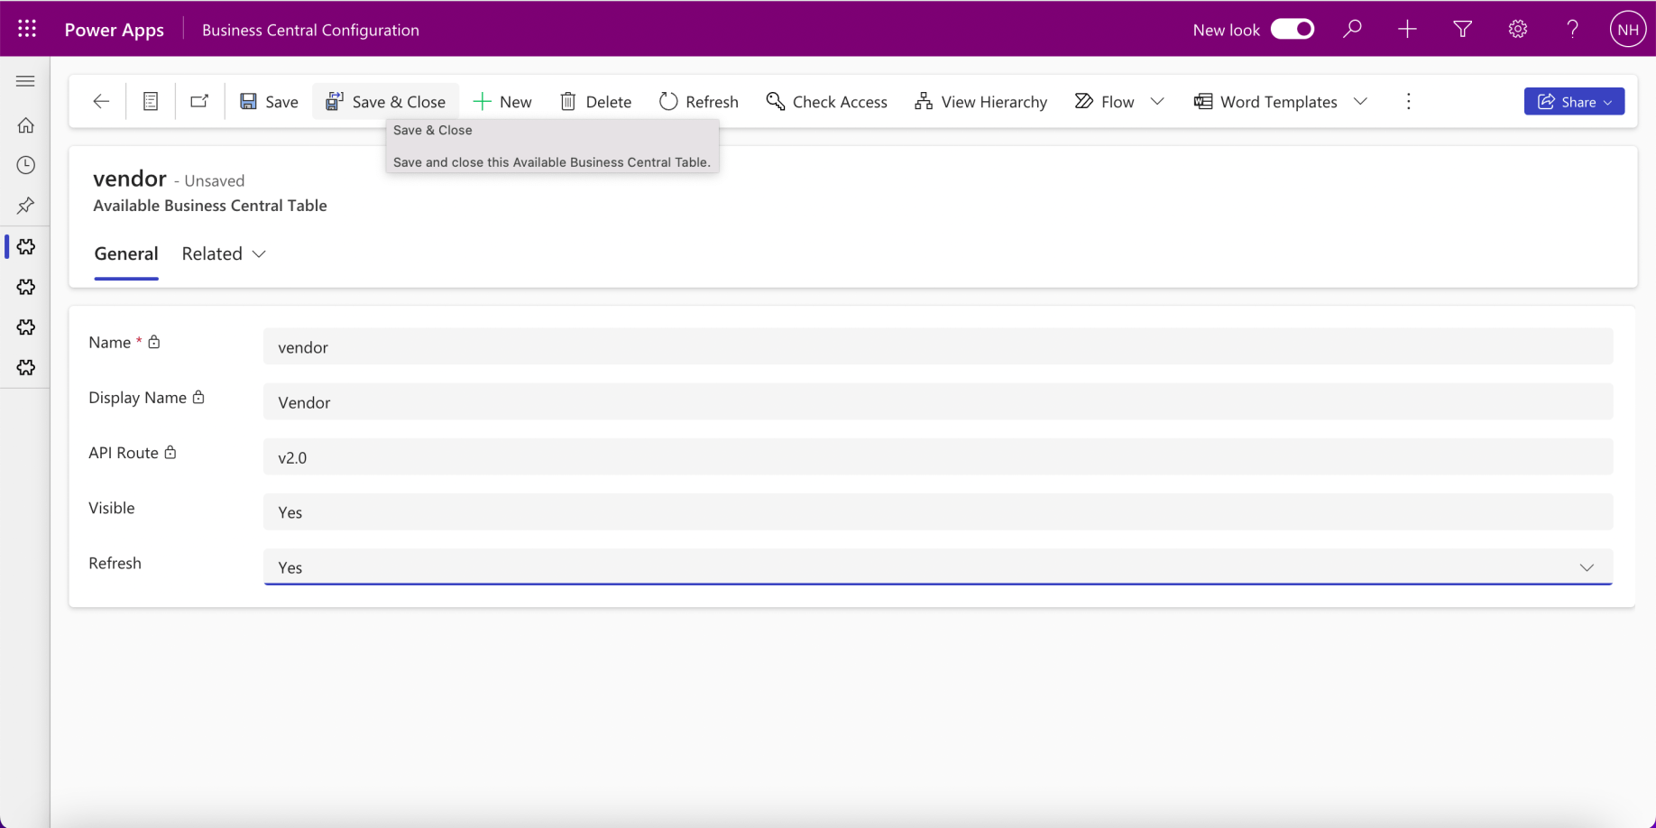Image resolution: width=1656 pixels, height=828 pixels.
Task: Open record in new window icon
Action: coord(199,101)
